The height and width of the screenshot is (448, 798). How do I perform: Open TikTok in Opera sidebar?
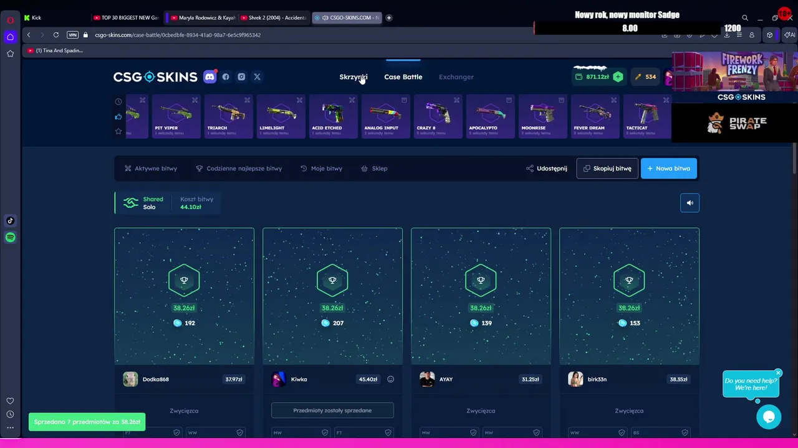10,221
